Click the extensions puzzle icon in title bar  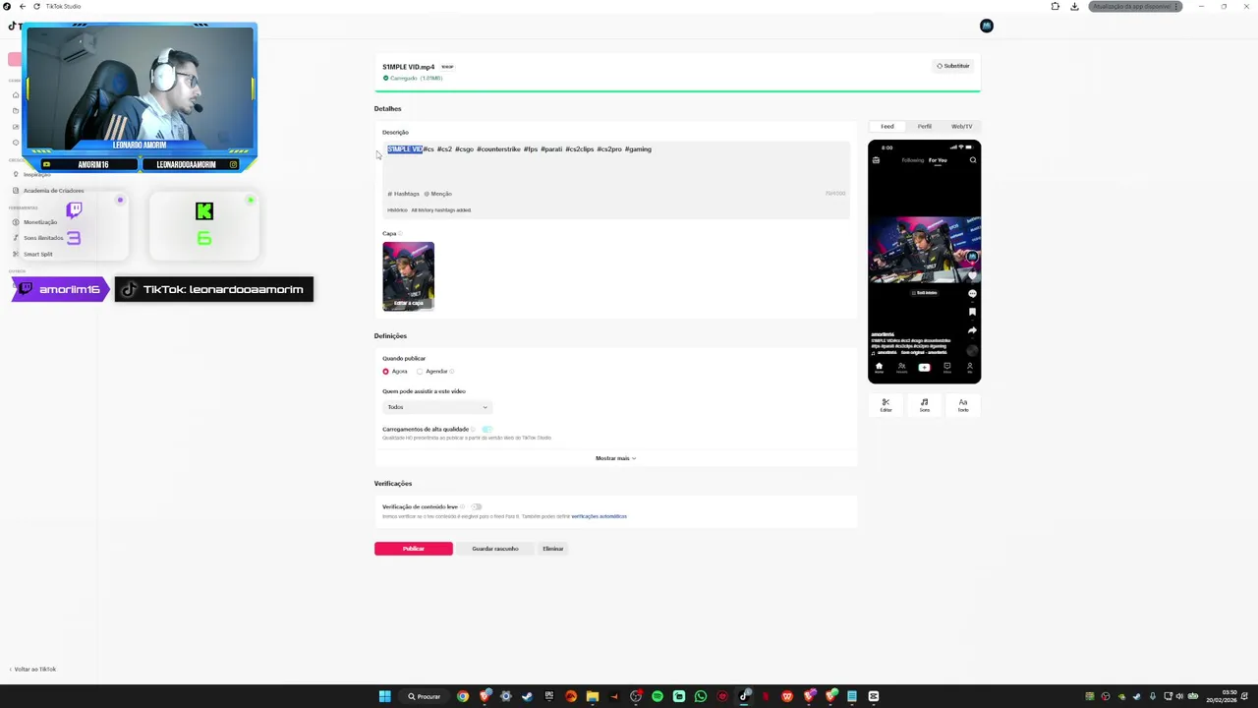[1056, 6]
